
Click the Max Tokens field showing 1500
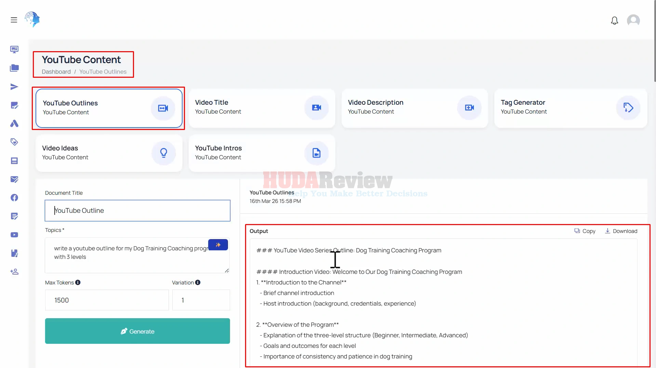pyautogui.click(x=107, y=300)
